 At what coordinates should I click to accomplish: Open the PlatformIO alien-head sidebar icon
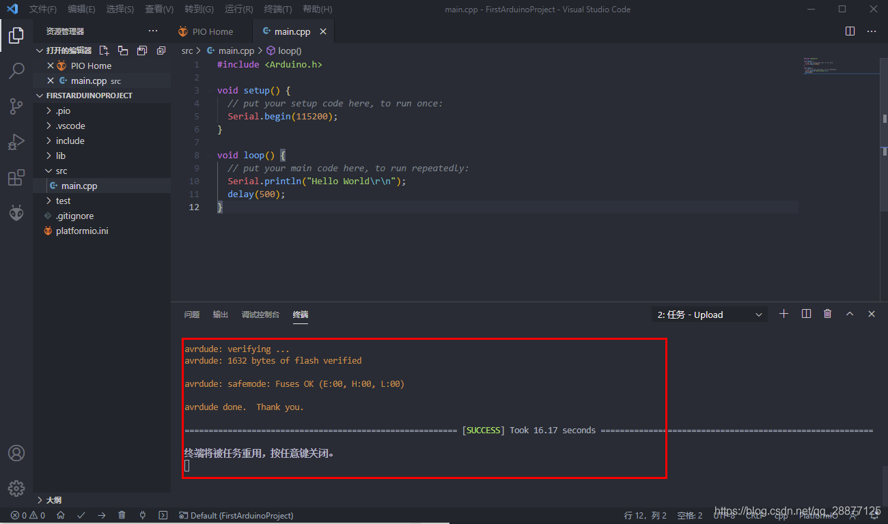(16, 213)
